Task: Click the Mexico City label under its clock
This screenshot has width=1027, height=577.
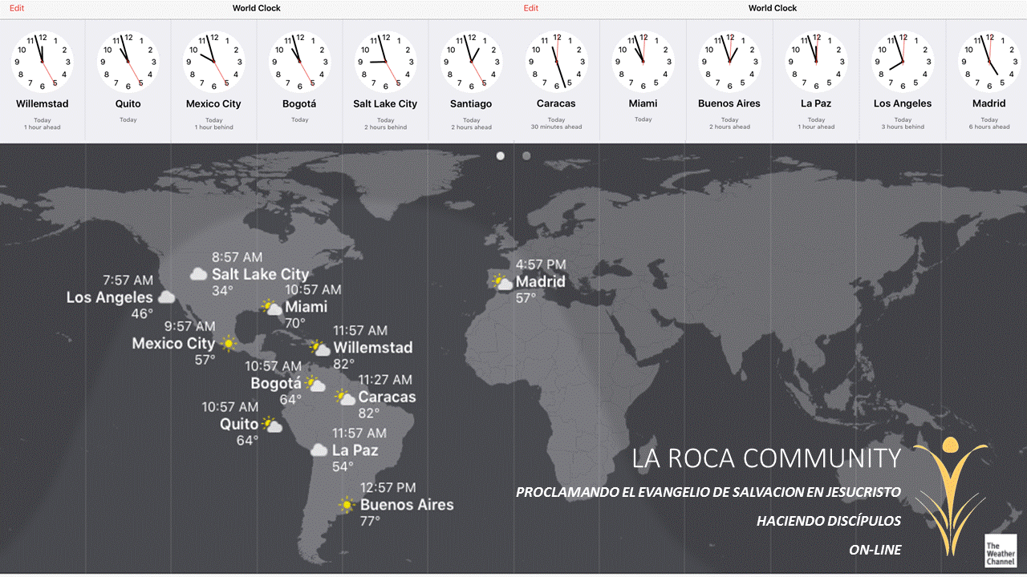Action: (214, 104)
